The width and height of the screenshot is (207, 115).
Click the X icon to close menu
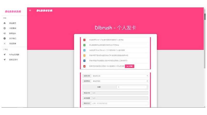pyautogui.click(x=4, y=44)
